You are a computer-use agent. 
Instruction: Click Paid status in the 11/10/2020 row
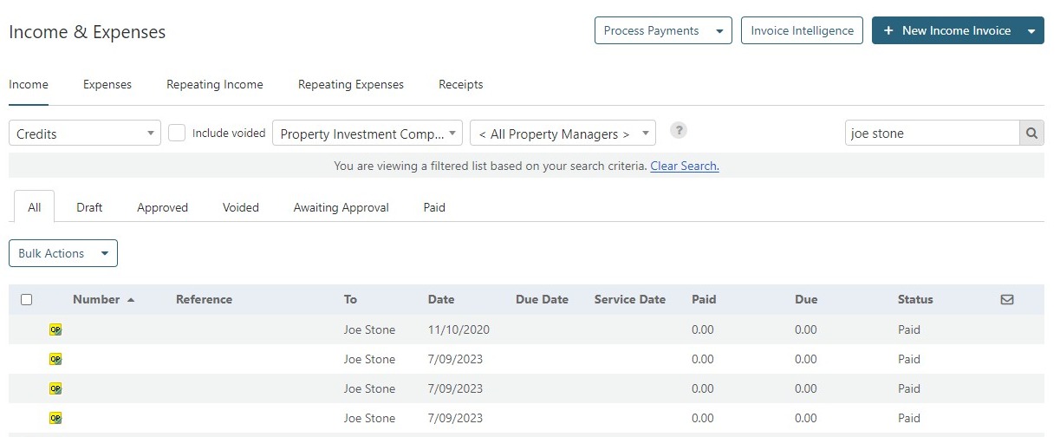click(x=909, y=329)
